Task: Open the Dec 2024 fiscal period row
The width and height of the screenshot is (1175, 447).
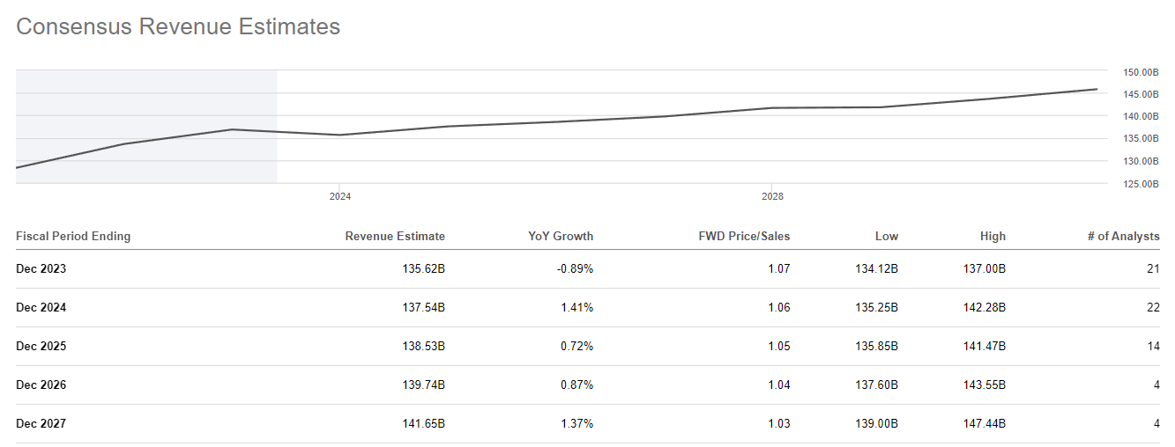Action: pyautogui.click(x=41, y=308)
